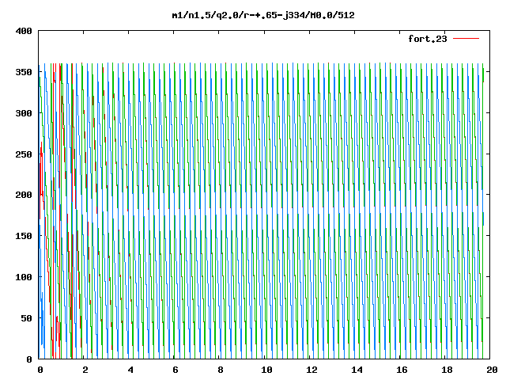Click x-axis label 10
This screenshot has width=506, height=380.
[266, 370]
